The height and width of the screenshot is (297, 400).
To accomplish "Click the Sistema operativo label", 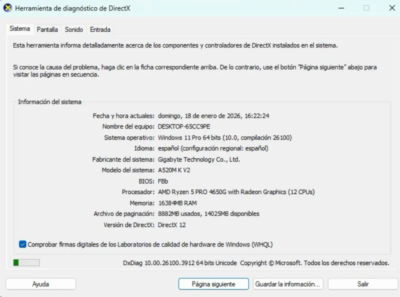I will click(129, 137).
